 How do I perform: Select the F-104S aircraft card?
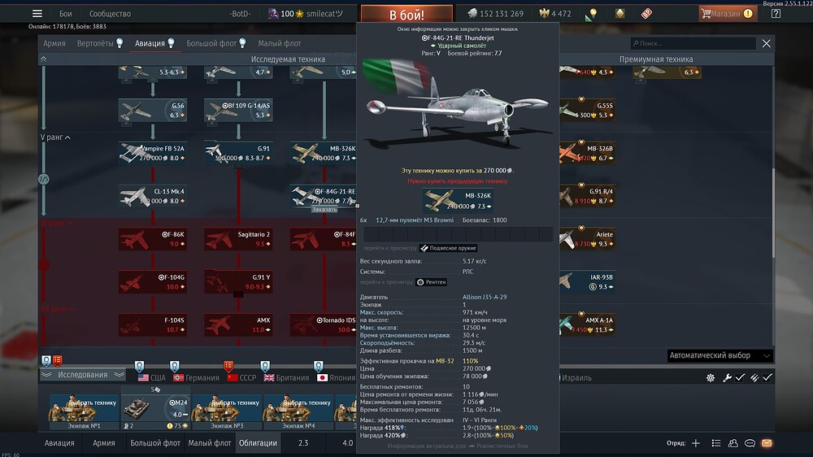pyautogui.click(x=153, y=325)
